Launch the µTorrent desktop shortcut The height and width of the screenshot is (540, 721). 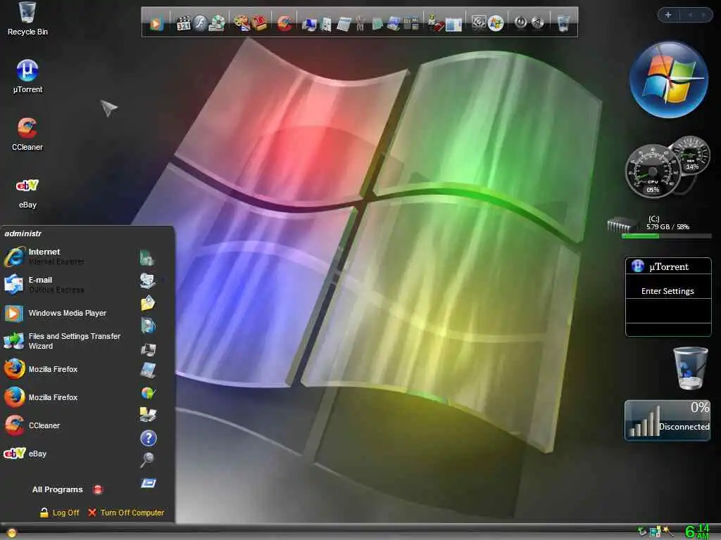pos(27,77)
